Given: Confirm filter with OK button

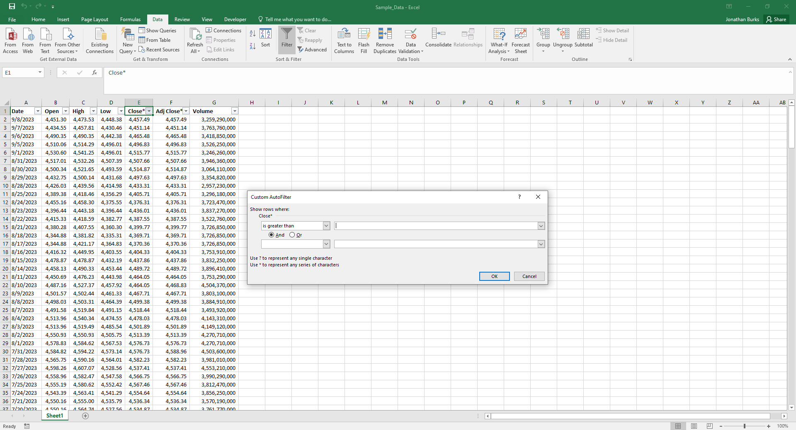Looking at the screenshot, I should click(494, 276).
